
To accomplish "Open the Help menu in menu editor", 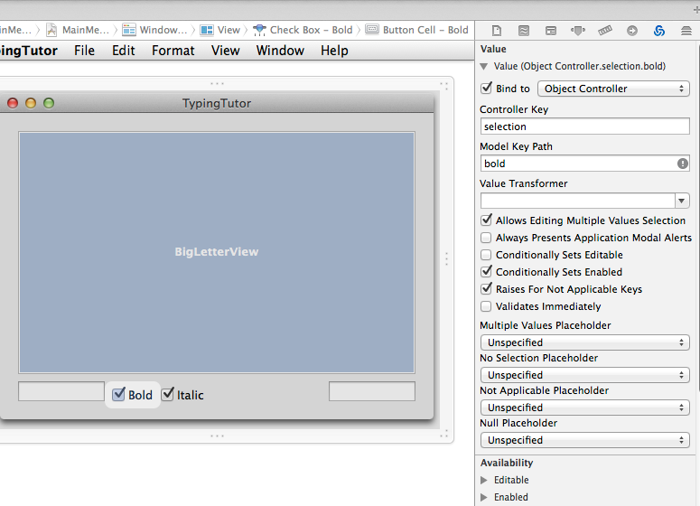I will [x=334, y=51].
